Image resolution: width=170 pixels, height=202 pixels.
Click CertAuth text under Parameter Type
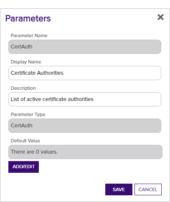pos(22,126)
